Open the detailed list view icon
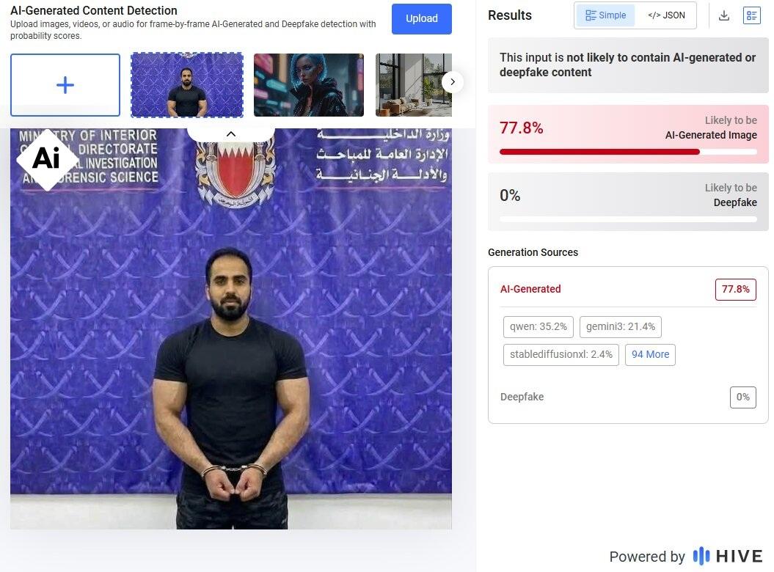This screenshot has width=774, height=572. (751, 16)
